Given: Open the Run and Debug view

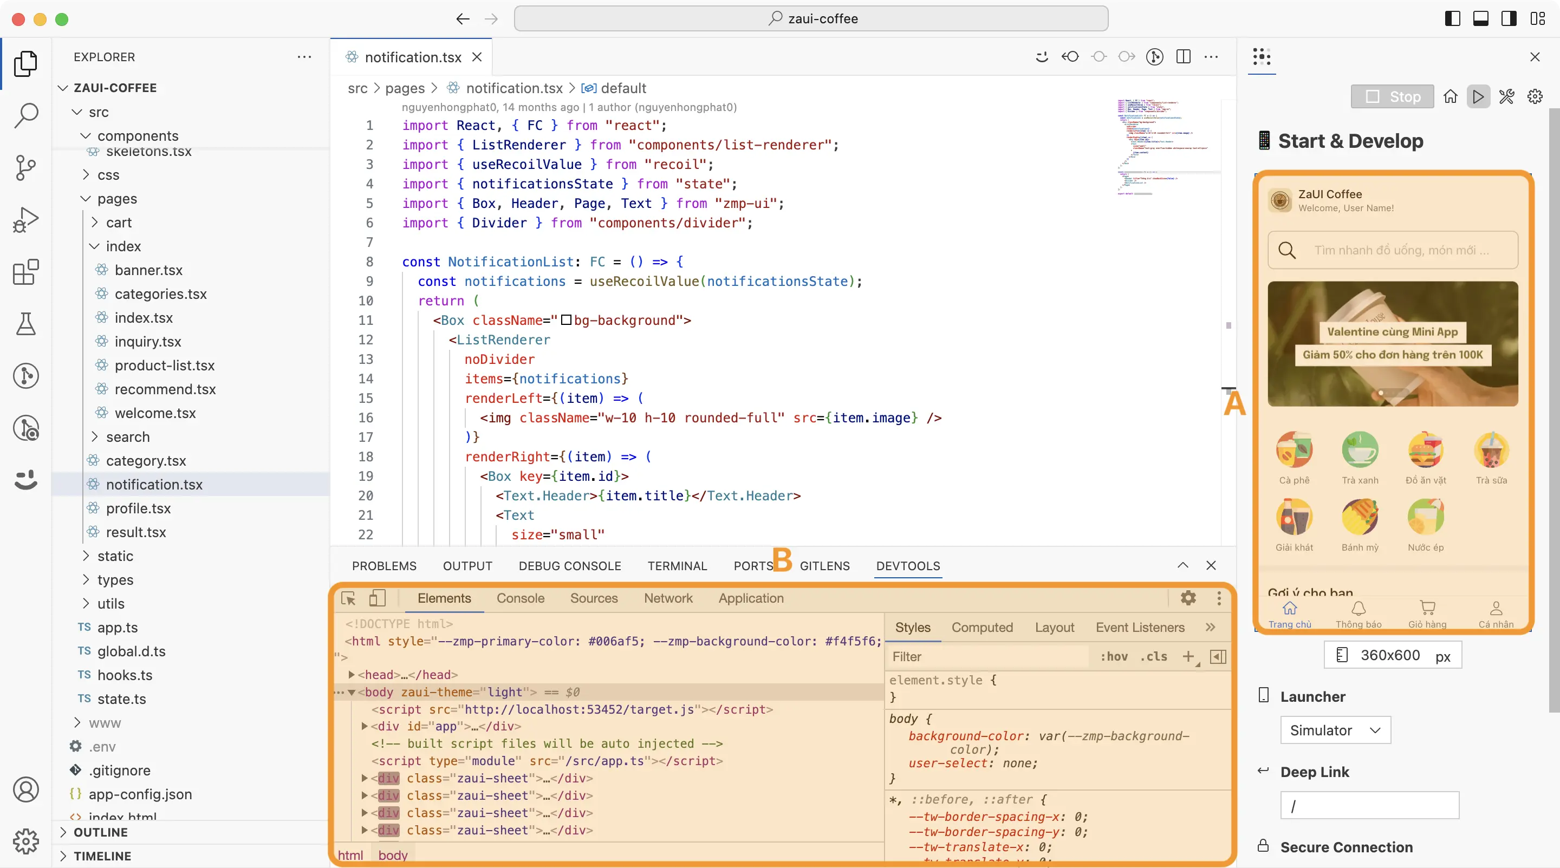Looking at the screenshot, I should [25, 220].
